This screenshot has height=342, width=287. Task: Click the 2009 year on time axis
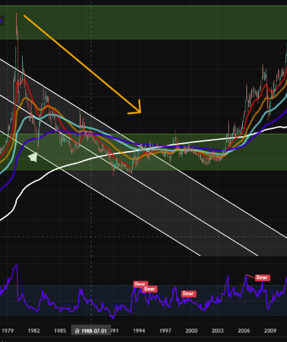(x=270, y=331)
